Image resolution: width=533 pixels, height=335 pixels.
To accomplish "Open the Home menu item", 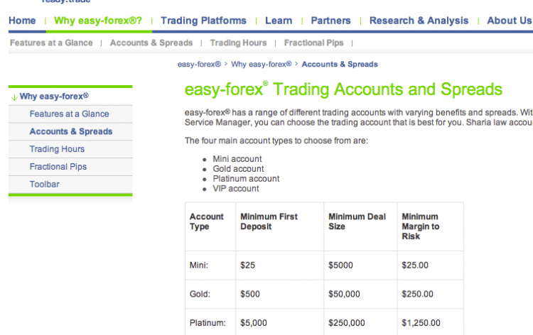I will pos(22,21).
